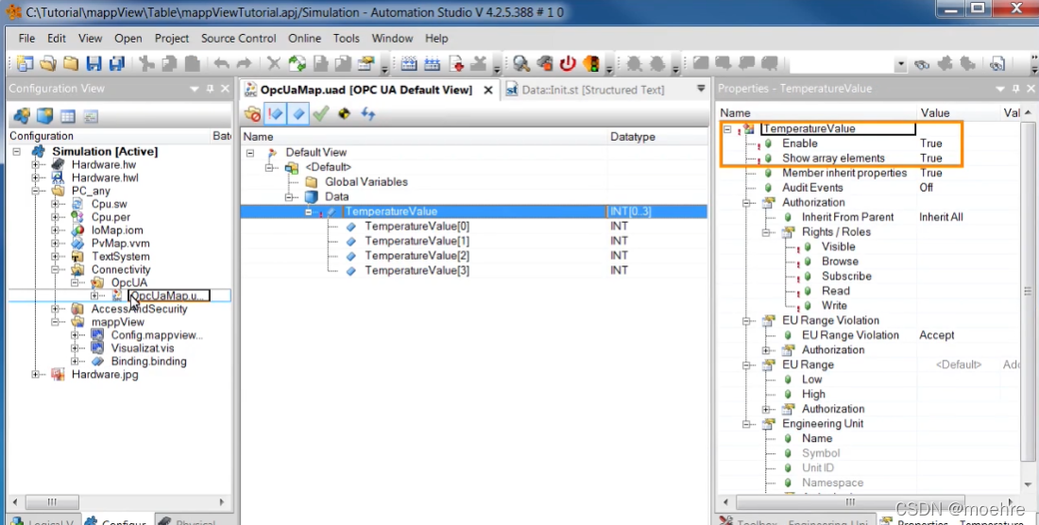Open the toolbar search combo box dropdown
This screenshot has width=1039, height=525.
pyautogui.click(x=900, y=64)
